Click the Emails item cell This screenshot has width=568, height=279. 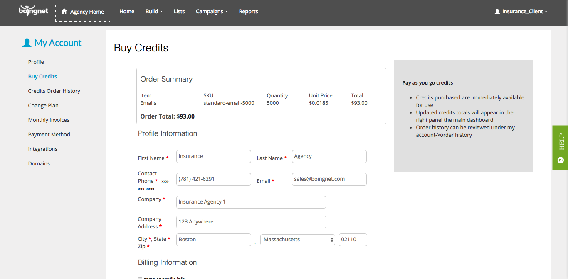148,103
